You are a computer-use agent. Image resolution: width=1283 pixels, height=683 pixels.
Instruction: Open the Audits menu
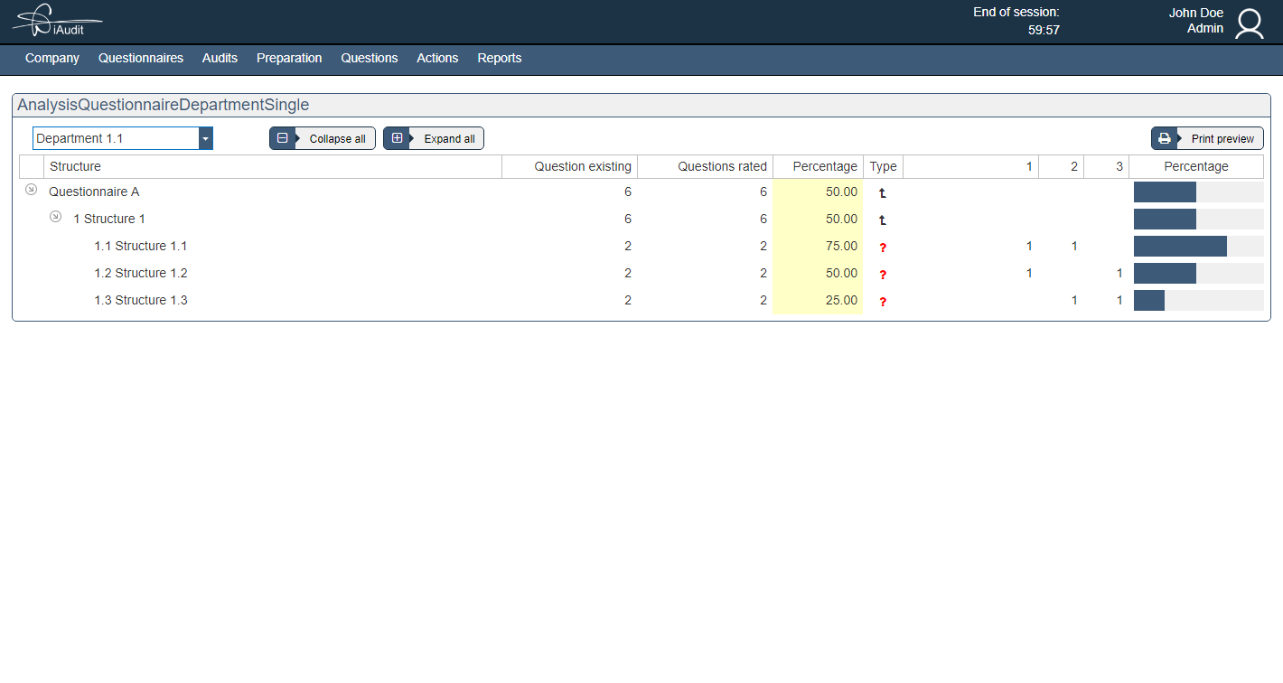pos(220,58)
